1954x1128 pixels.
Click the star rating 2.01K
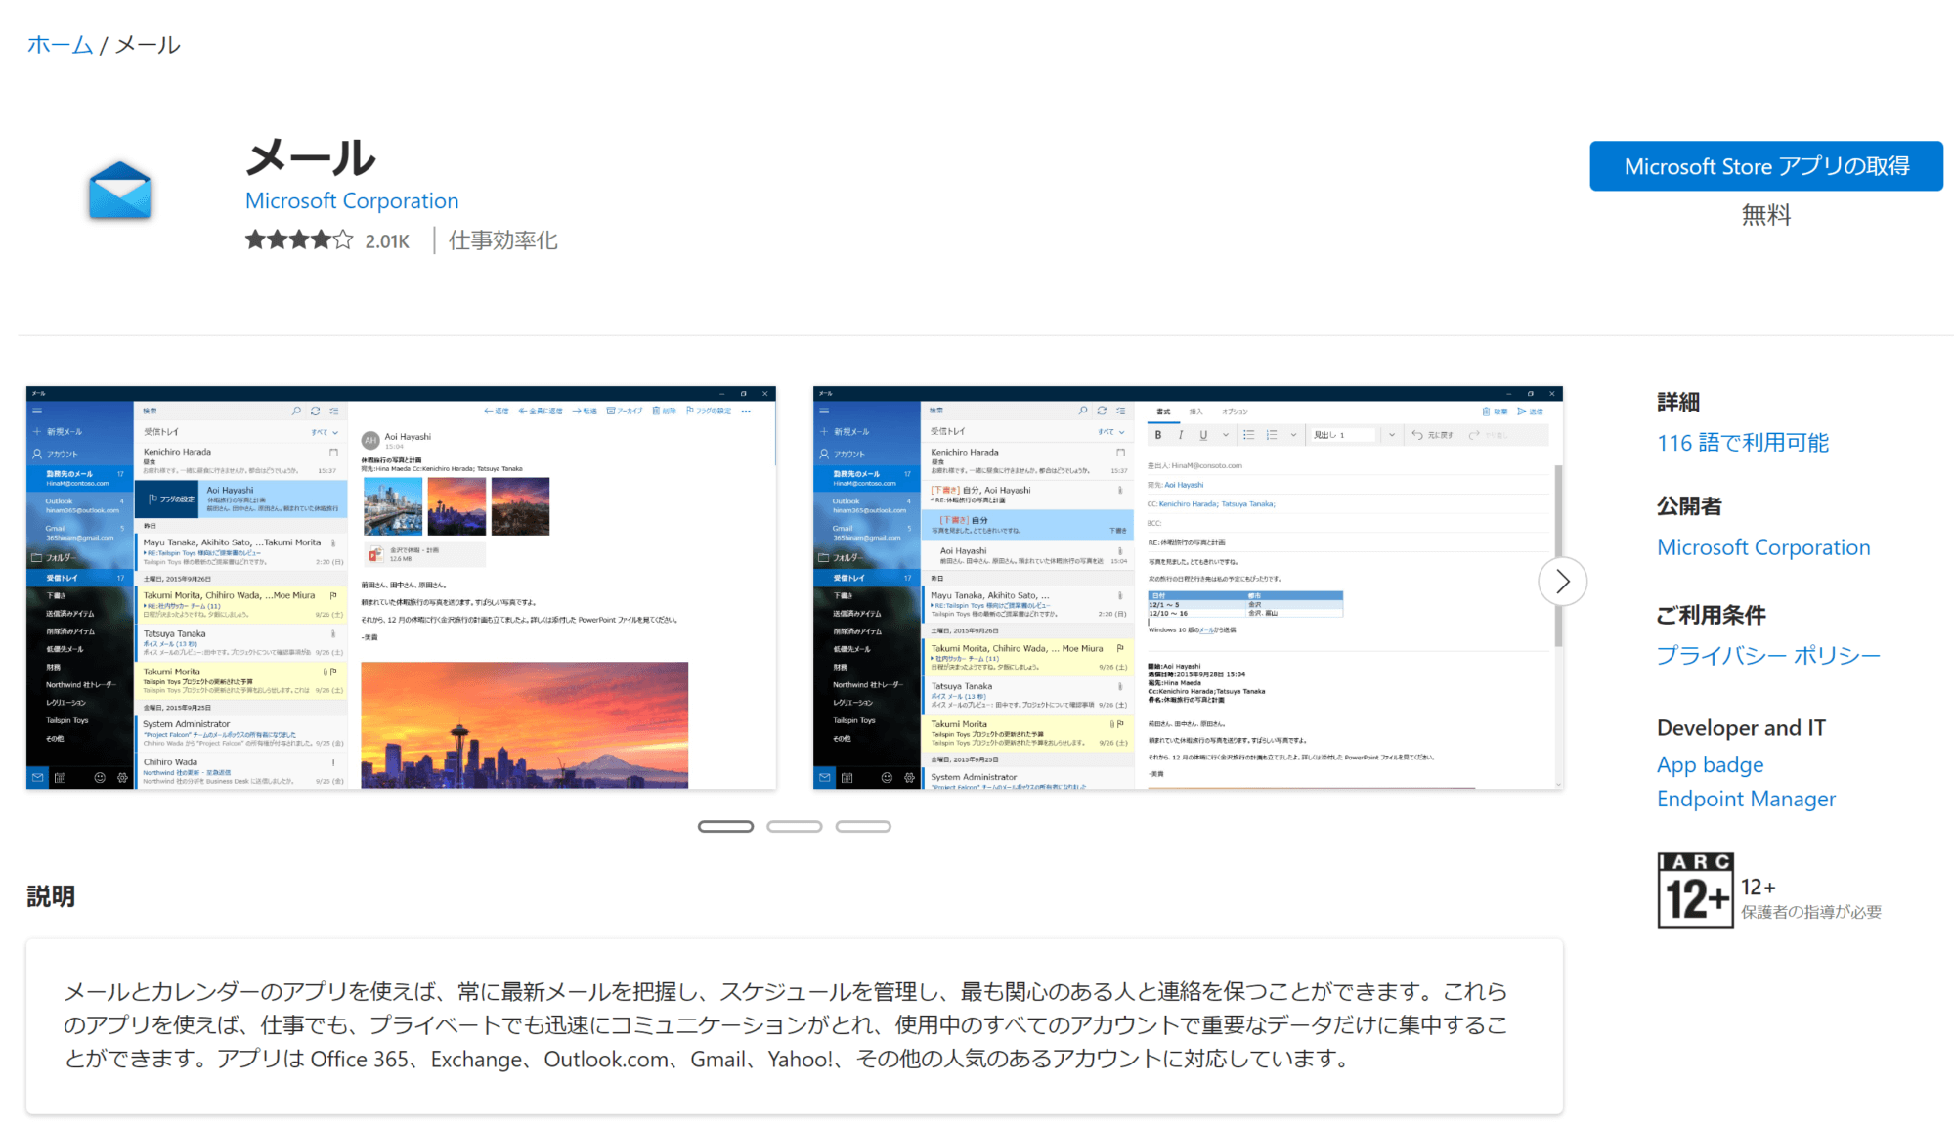tap(327, 240)
